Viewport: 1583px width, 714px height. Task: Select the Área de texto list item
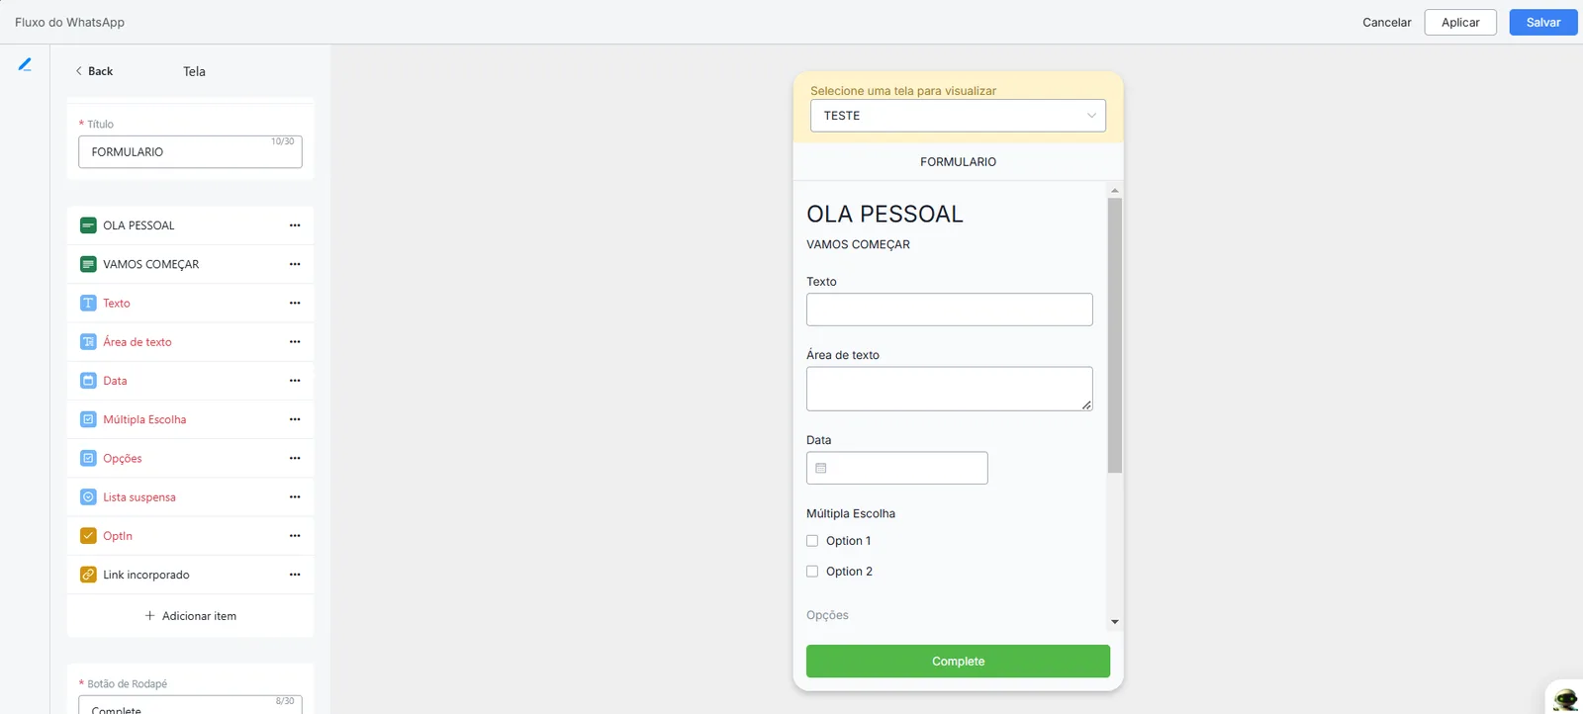[190, 342]
